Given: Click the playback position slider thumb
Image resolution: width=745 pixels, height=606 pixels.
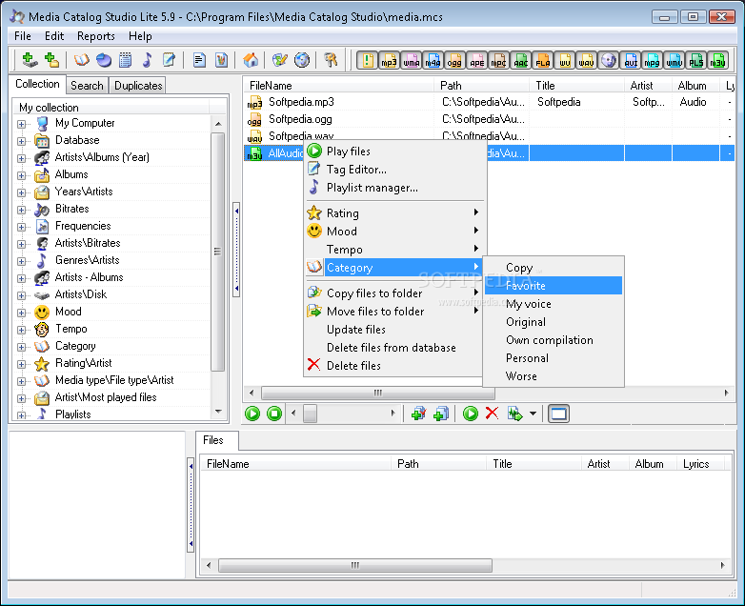Looking at the screenshot, I should pos(310,414).
